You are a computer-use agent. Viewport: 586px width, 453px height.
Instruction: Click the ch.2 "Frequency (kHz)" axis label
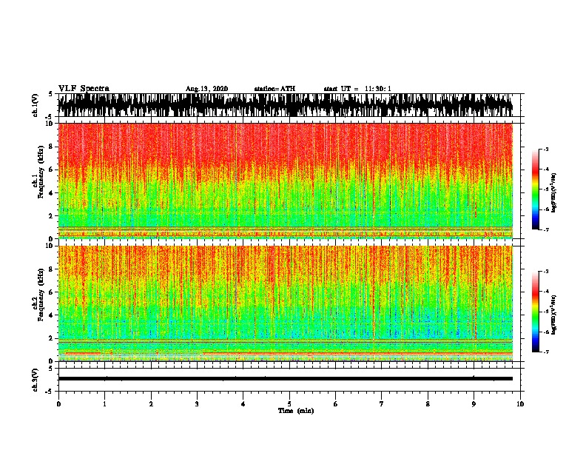pyautogui.click(x=41, y=295)
